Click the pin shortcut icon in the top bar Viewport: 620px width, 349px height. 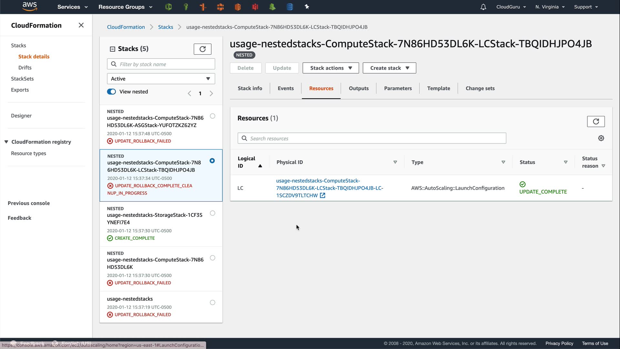point(307,7)
